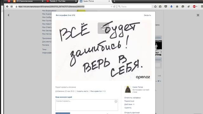
Task: Click the Поделиться link
Action: (x=129, y=101)
